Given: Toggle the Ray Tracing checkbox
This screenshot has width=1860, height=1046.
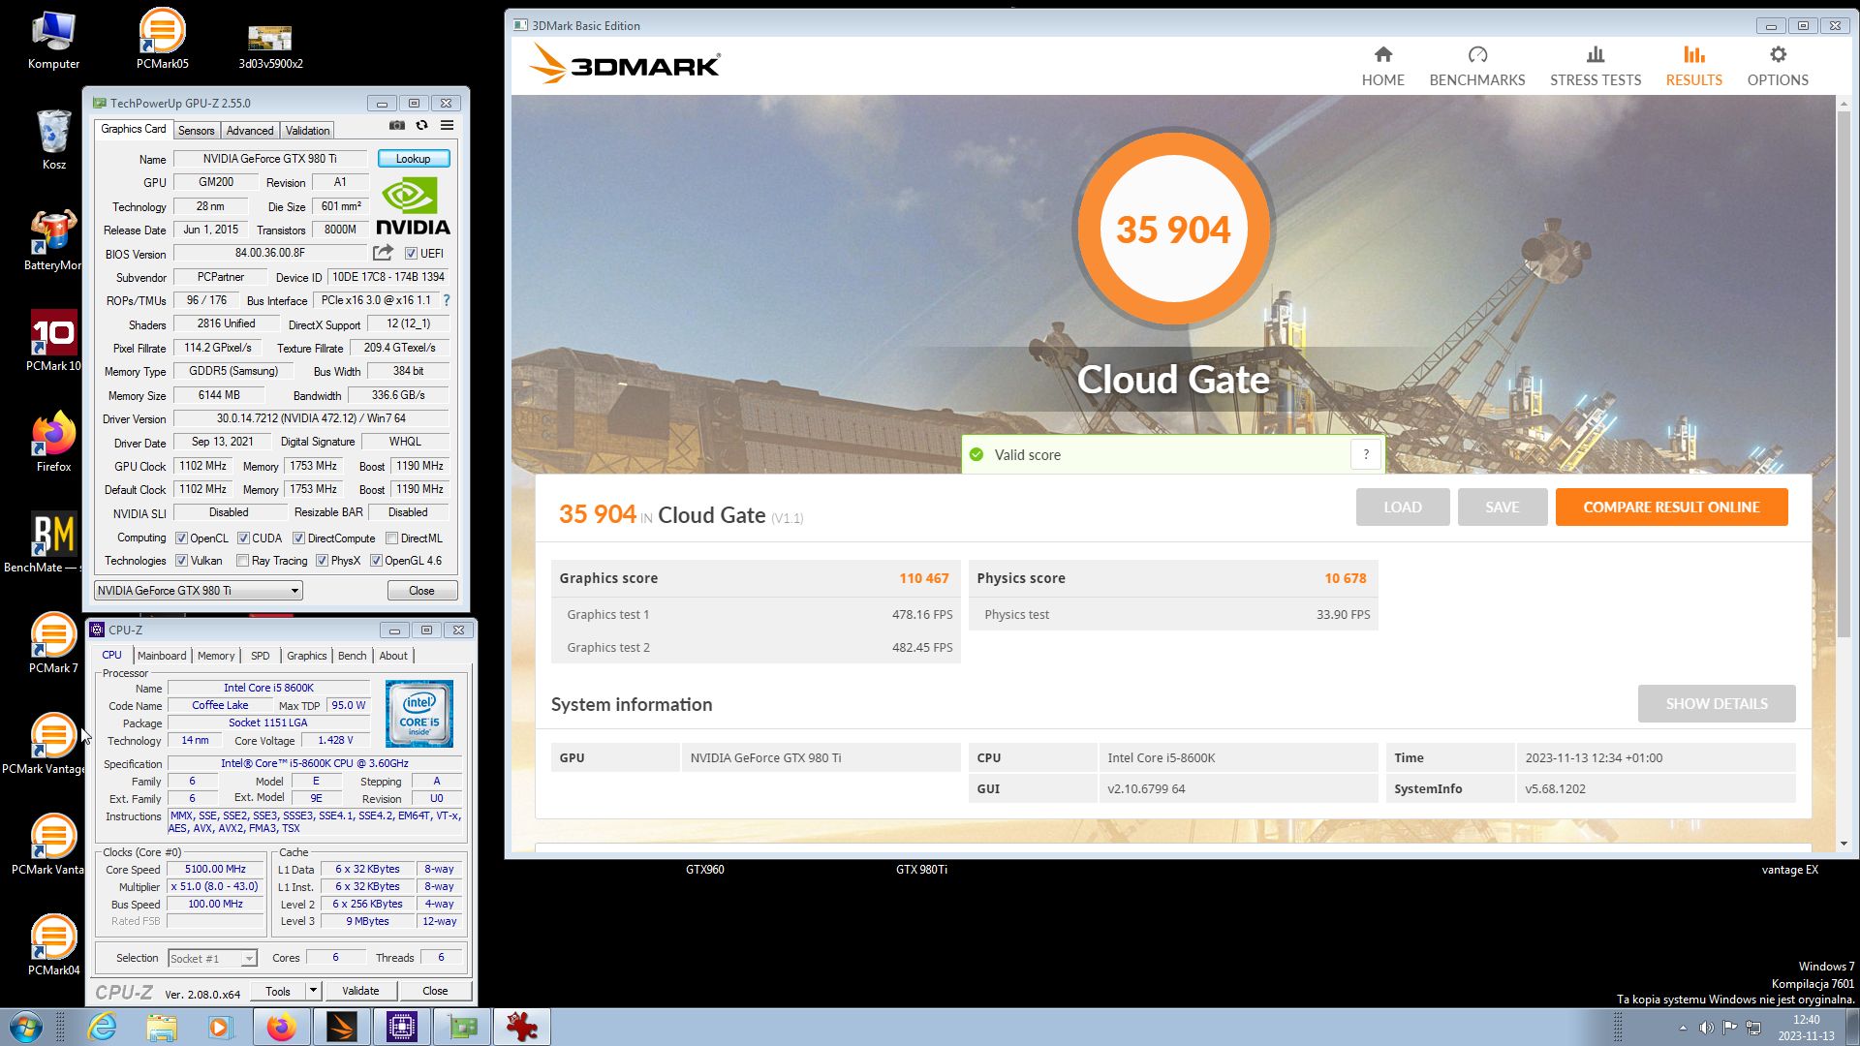Looking at the screenshot, I should click(242, 561).
